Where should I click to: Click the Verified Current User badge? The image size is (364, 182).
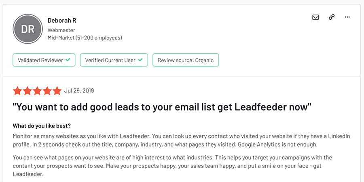tap(114, 60)
